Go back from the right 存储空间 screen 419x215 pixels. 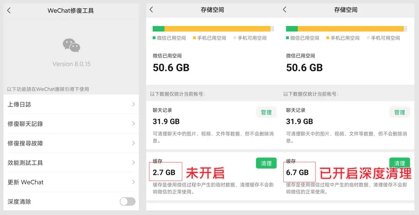click(285, 10)
